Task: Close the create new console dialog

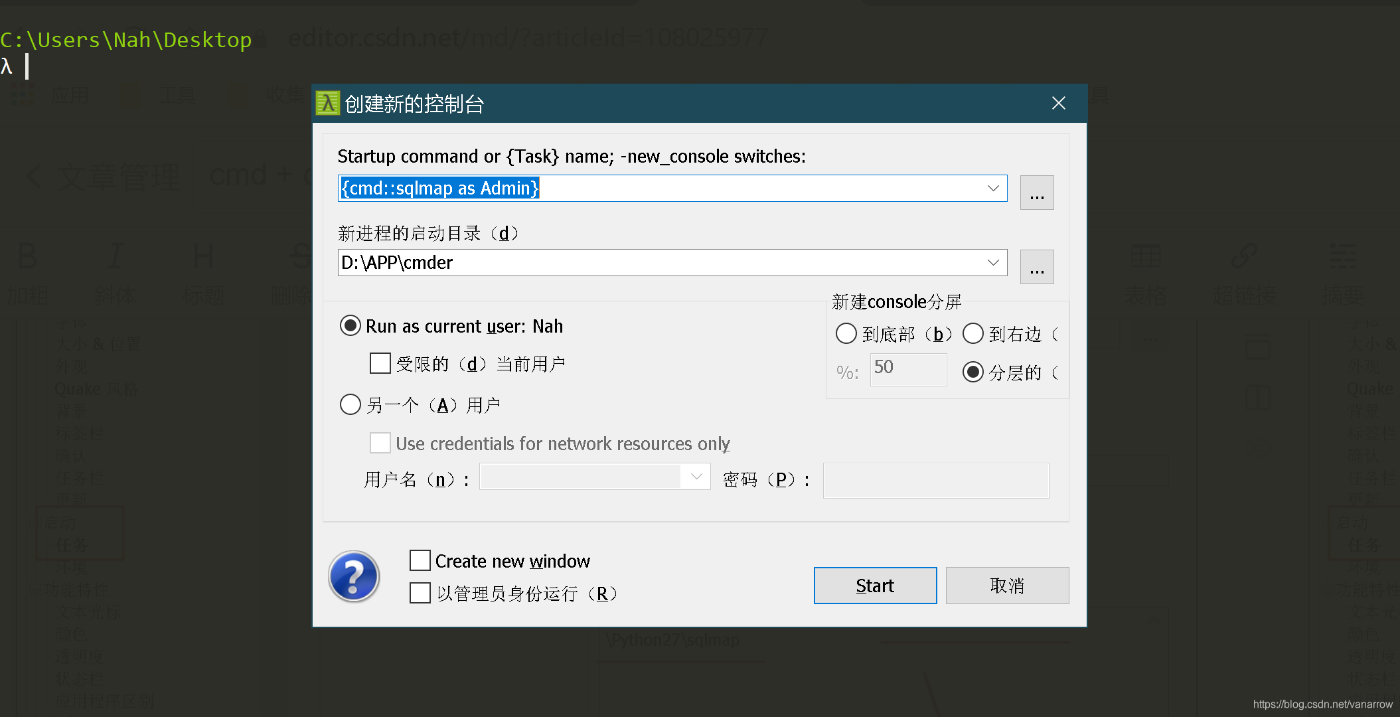Action: (x=1058, y=104)
